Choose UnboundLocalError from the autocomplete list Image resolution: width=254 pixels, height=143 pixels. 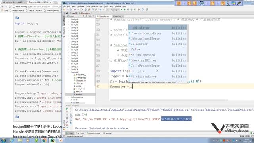click(x=157, y=39)
